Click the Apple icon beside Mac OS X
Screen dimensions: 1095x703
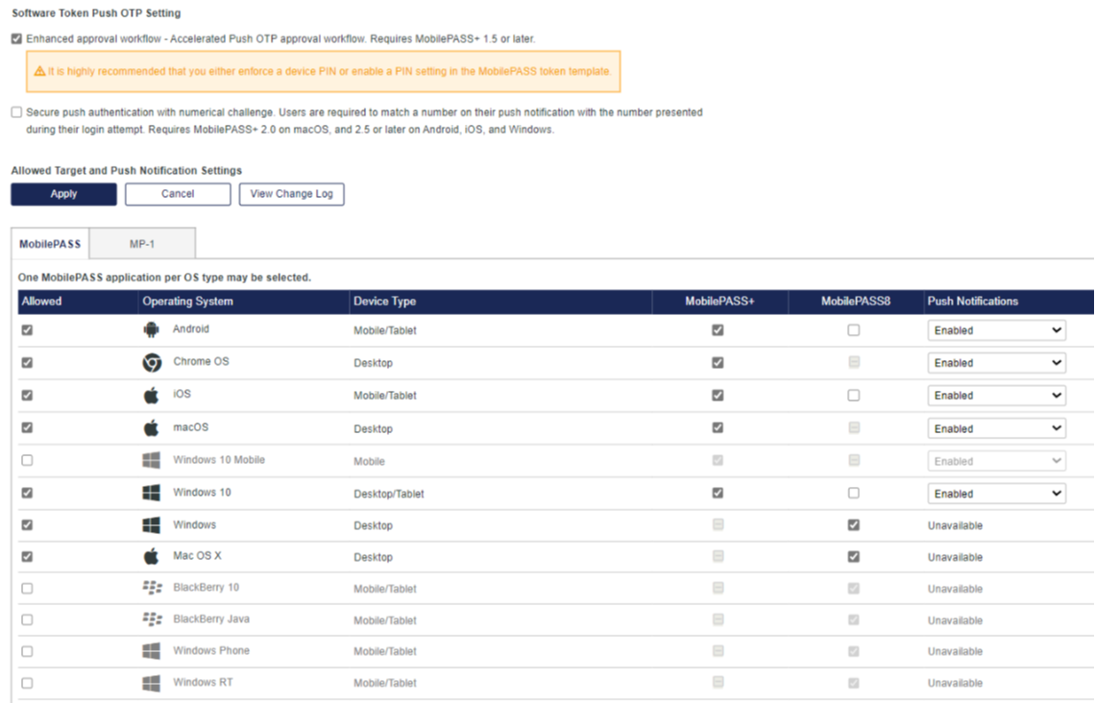[151, 557]
